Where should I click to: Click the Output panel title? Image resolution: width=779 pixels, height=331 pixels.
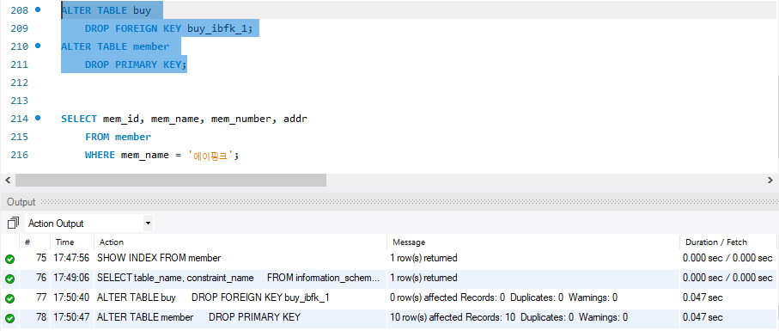point(21,202)
